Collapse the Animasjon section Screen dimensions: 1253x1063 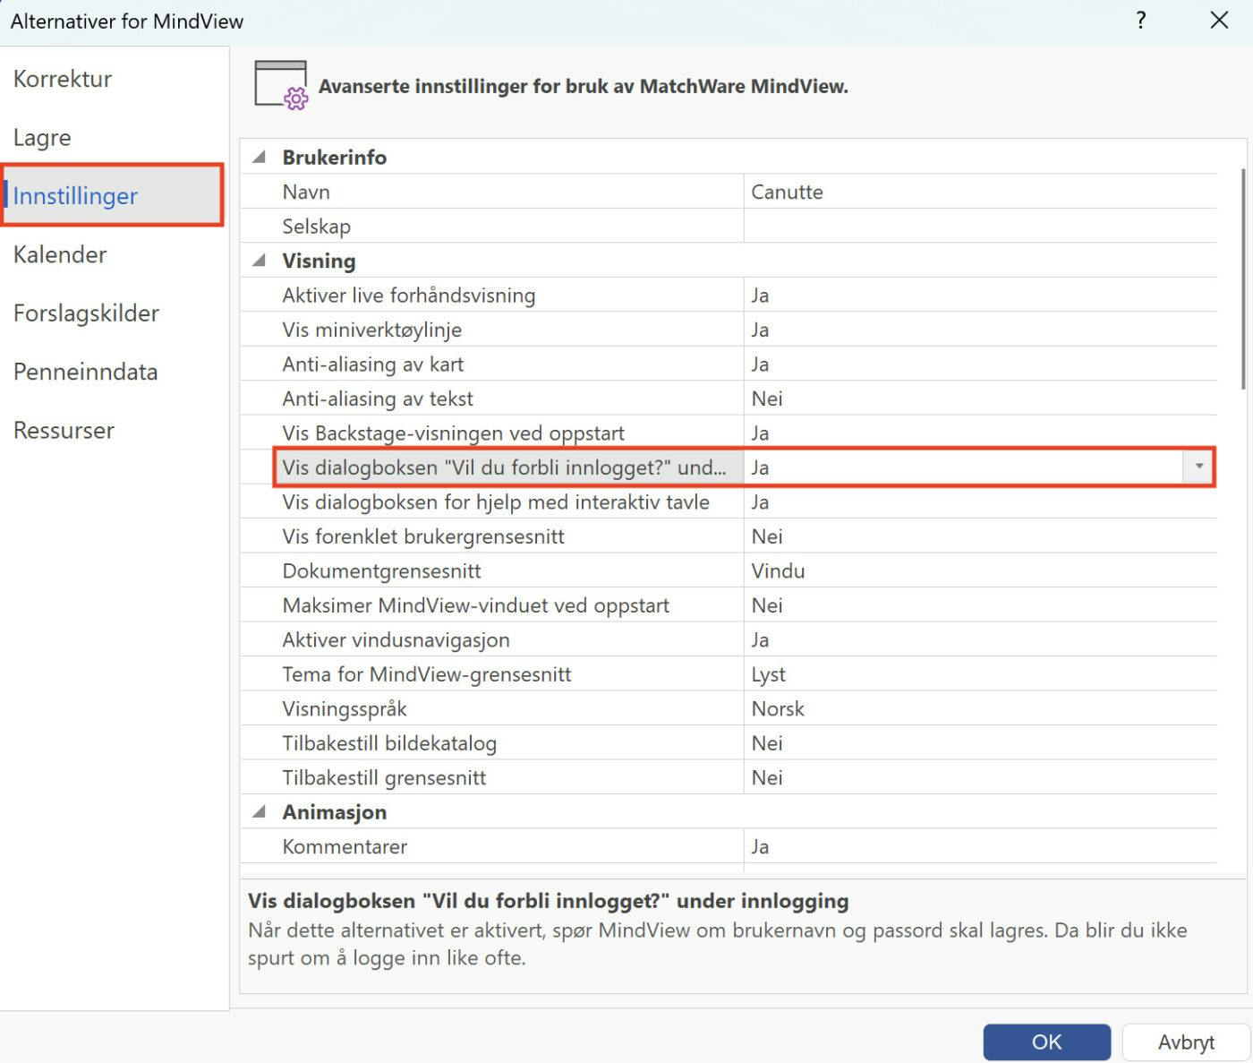coord(260,811)
